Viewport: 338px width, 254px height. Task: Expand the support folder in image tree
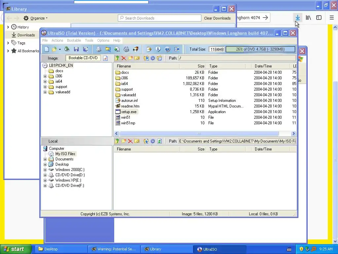[x=45, y=87]
